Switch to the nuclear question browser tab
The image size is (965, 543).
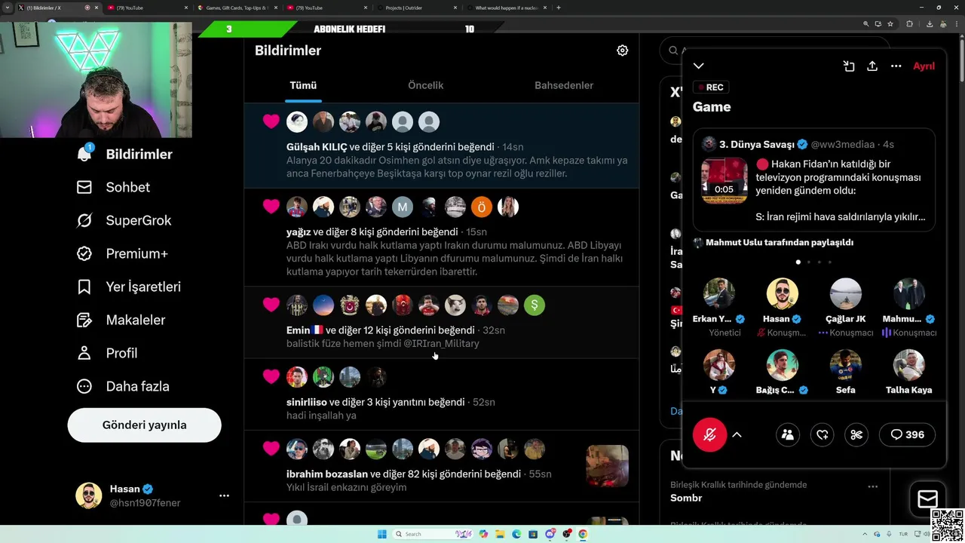tap(507, 8)
